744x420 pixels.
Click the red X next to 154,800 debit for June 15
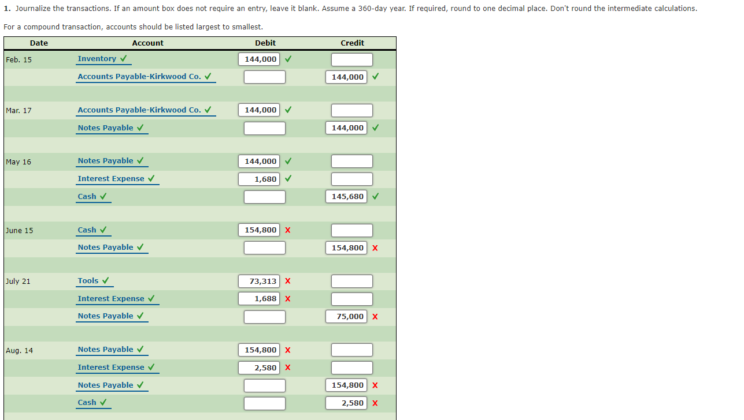[x=288, y=230]
